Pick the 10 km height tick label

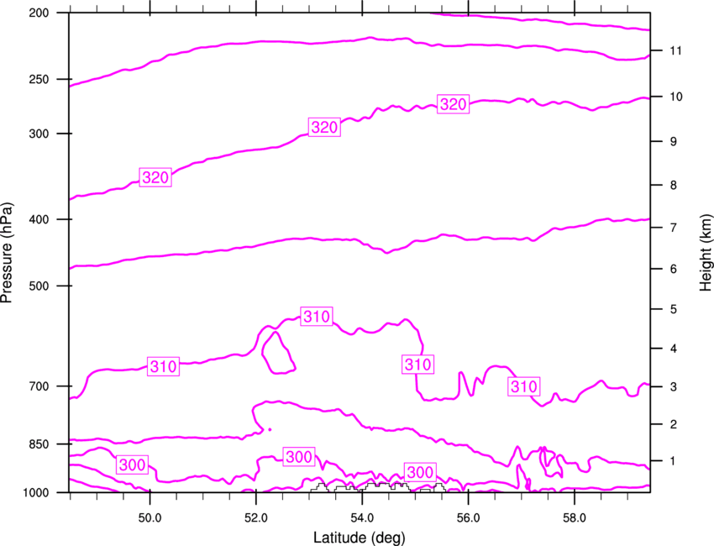point(676,97)
